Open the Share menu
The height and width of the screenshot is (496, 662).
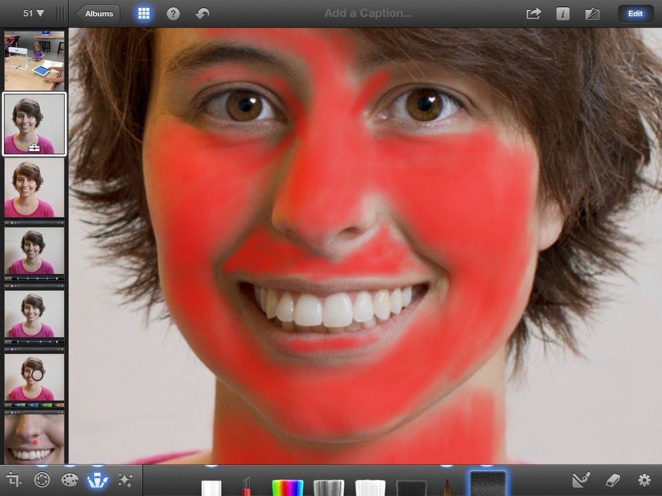pos(533,14)
